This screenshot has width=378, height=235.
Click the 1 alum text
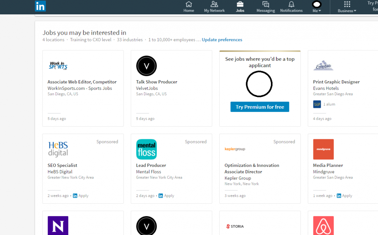tap(329, 104)
